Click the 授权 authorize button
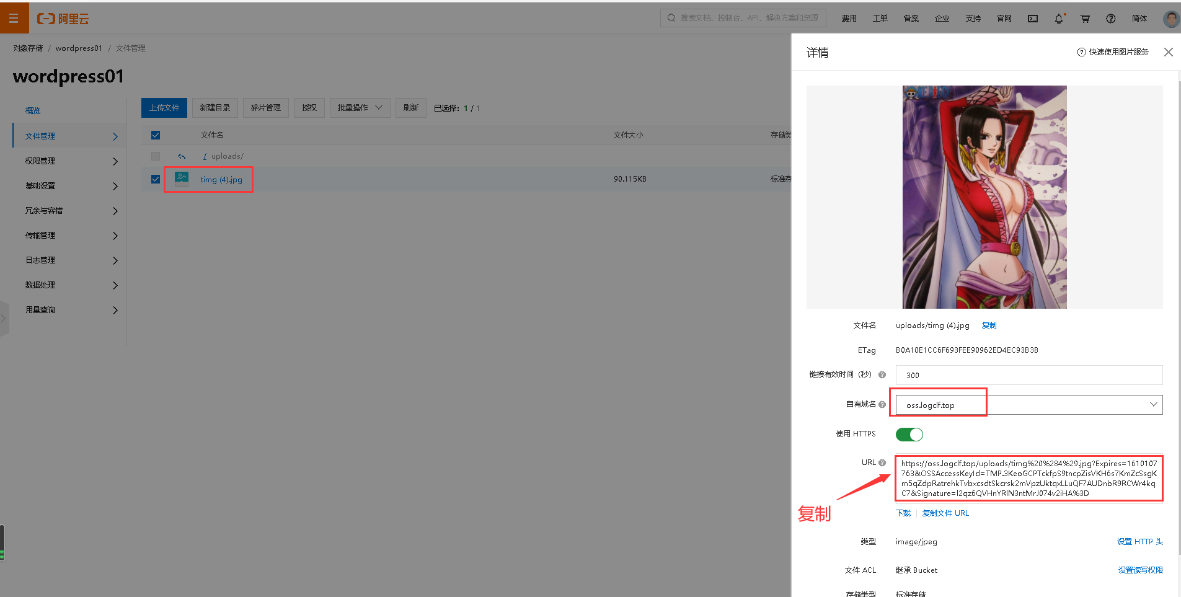Screen dimensions: 1181x597 [309, 108]
